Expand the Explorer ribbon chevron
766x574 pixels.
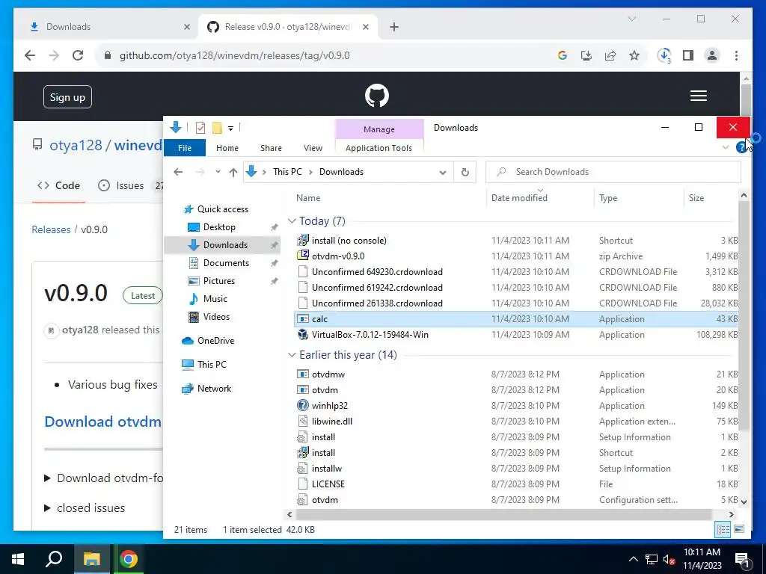coord(726,147)
